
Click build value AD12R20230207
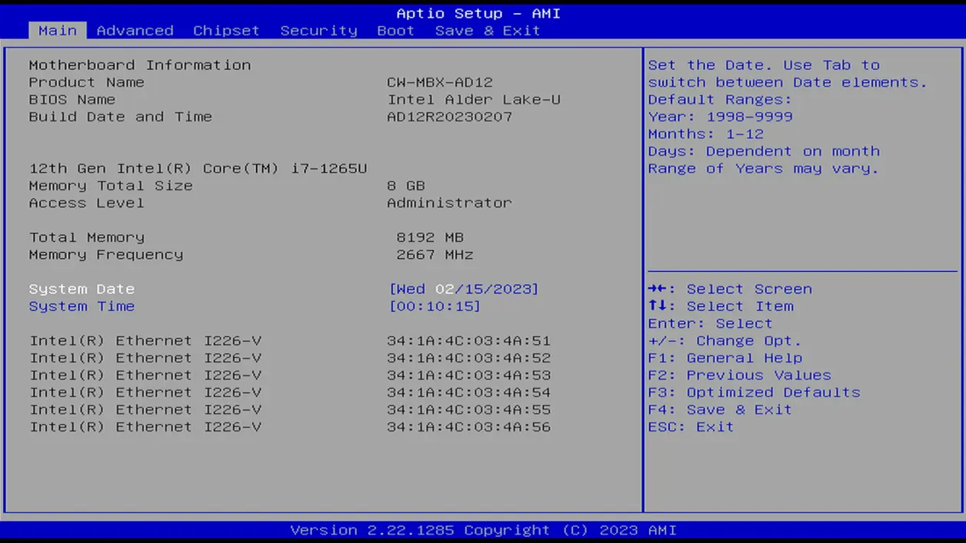click(449, 117)
